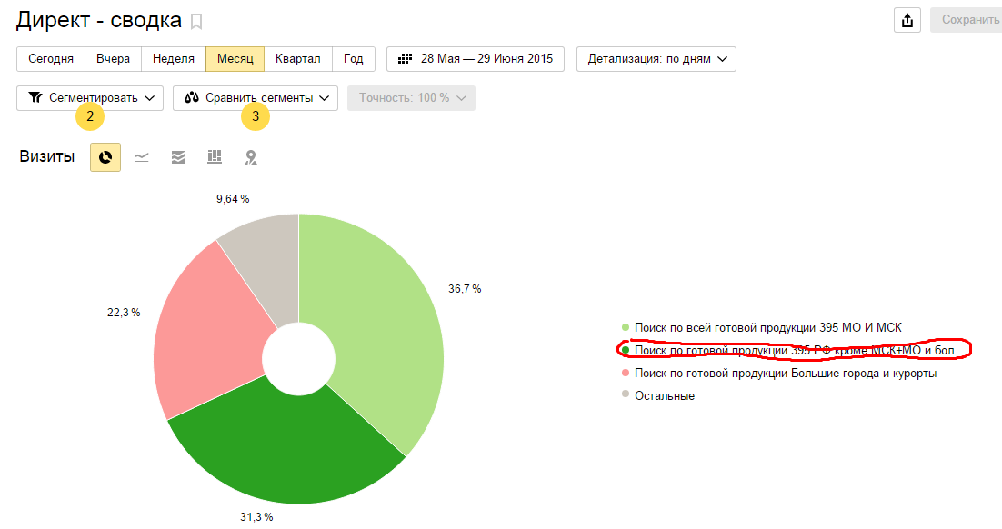Click legend item Большие города и курорты
Image resolution: width=1002 pixels, height=529 pixels.
tap(779, 373)
